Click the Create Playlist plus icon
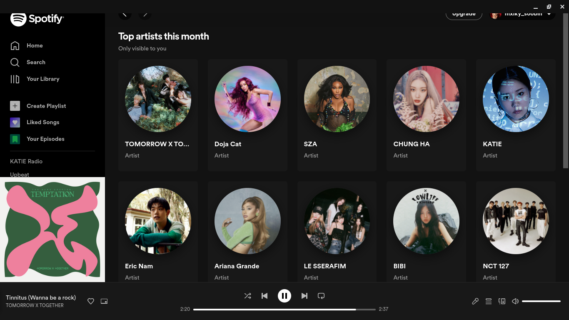The height and width of the screenshot is (320, 569). (x=15, y=106)
